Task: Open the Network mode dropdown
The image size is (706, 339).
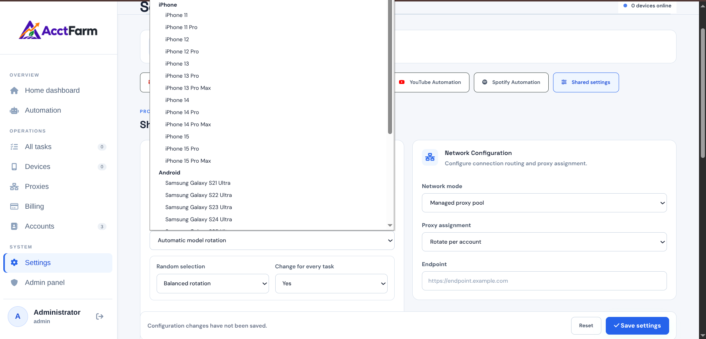Action: pyautogui.click(x=544, y=203)
